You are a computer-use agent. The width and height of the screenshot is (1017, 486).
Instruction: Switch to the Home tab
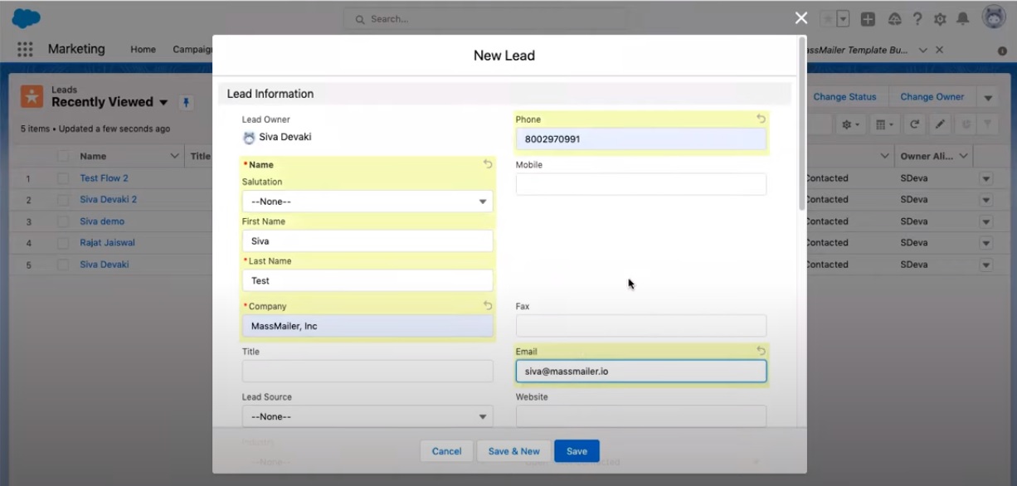(x=143, y=49)
